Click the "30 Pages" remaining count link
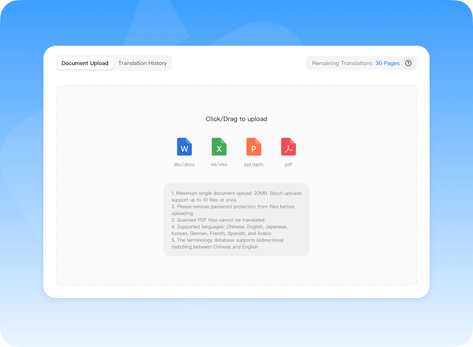Image resolution: width=473 pixels, height=347 pixels. pos(387,63)
